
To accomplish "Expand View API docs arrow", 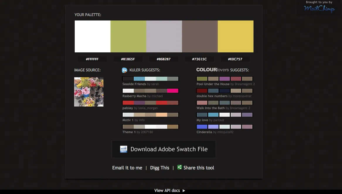I will pyautogui.click(x=184, y=190).
